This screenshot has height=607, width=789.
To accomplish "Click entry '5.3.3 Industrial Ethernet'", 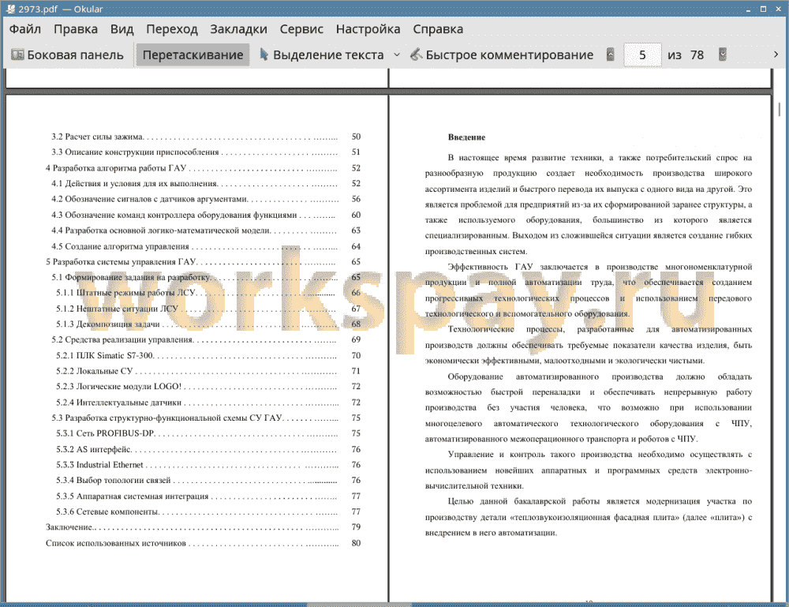I will pyautogui.click(x=99, y=465).
